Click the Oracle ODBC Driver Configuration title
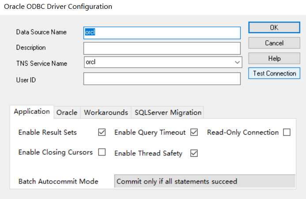This screenshot has height=199, width=306. pyautogui.click(x=58, y=7)
